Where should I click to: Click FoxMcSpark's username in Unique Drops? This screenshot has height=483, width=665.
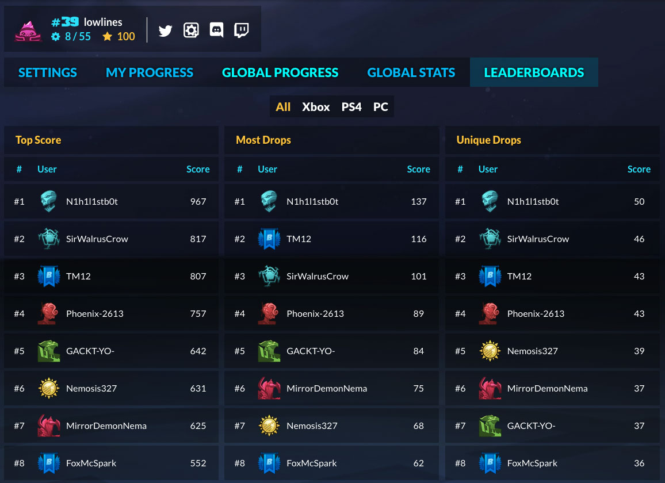point(532,463)
